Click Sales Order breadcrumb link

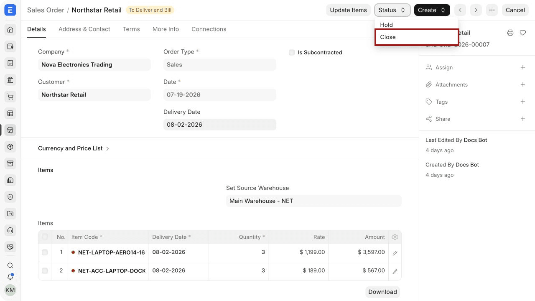point(46,10)
